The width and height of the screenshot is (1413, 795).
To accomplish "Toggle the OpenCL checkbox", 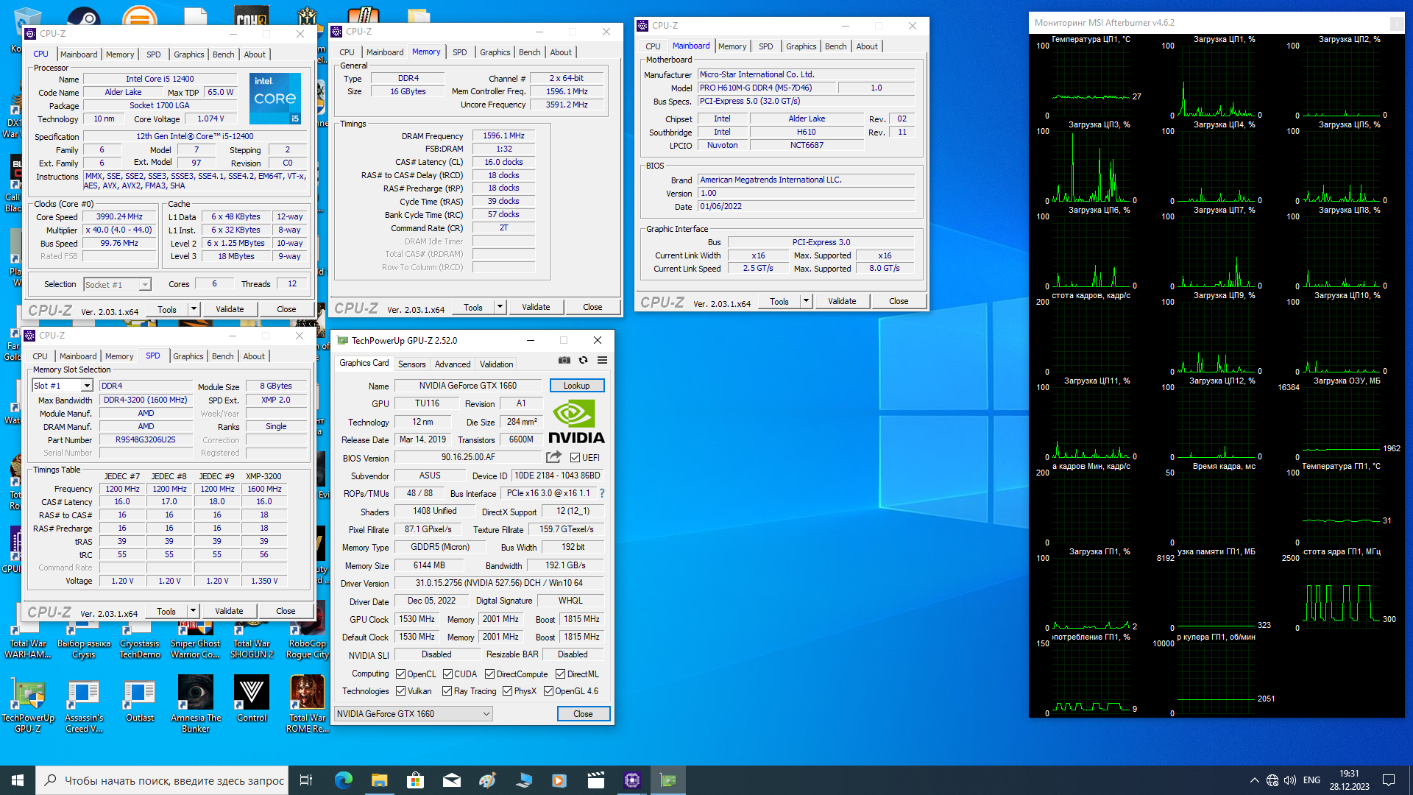I will pyautogui.click(x=401, y=674).
